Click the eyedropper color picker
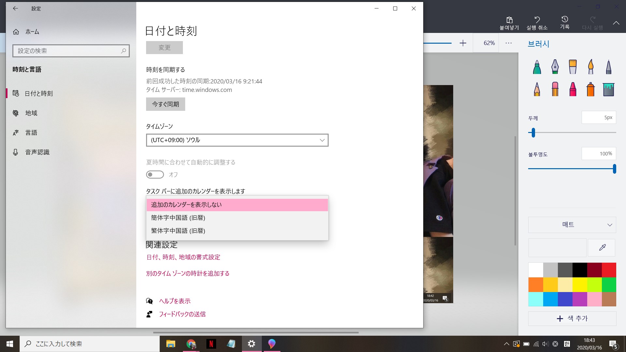The width and height of the screenshot is (626, 352). tap(602, 248)
